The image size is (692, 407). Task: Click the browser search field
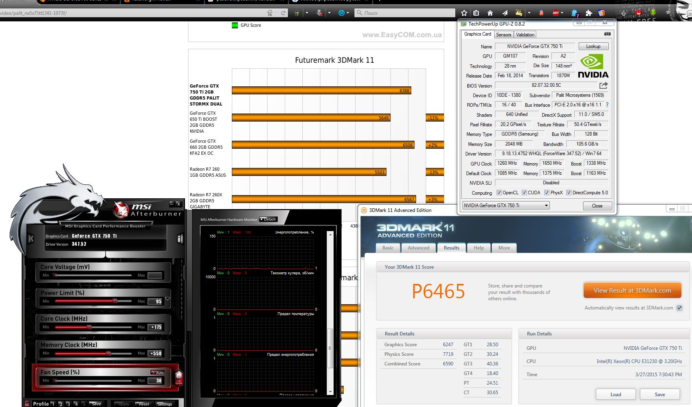[405, 13]
